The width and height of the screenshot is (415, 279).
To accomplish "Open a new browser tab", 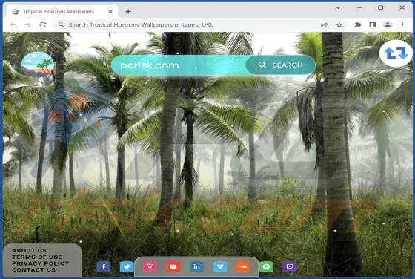I will pos(128,11).
